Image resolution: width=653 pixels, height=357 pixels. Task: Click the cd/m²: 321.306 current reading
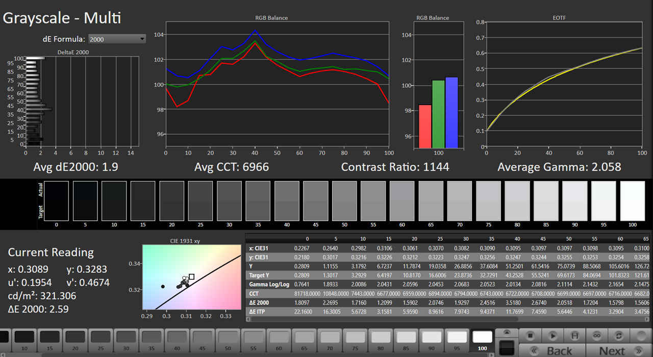pyautogui.click(x=42, y=296)
